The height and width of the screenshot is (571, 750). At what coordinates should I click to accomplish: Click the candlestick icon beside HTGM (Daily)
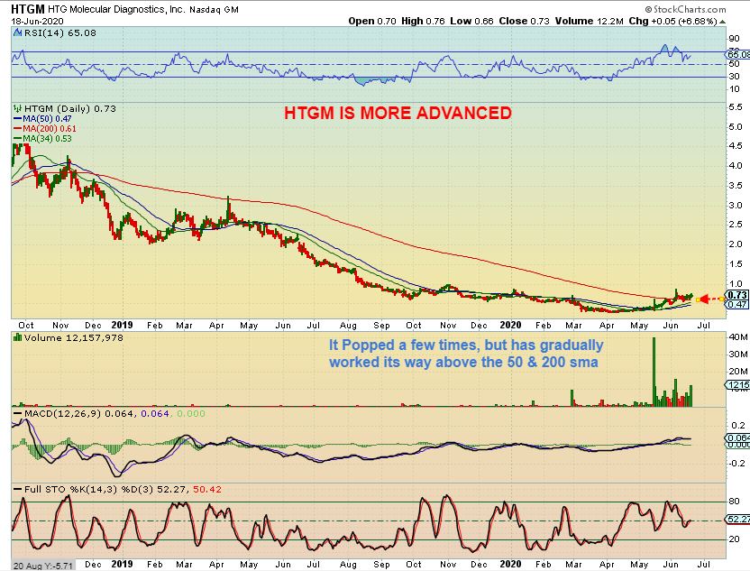pos(18,108)
